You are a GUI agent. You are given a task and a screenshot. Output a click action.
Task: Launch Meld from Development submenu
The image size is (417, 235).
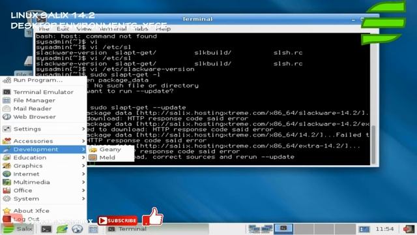pos(111,157)
